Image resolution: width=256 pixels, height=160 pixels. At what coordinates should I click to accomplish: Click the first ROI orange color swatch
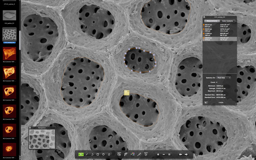coord(204,25)
